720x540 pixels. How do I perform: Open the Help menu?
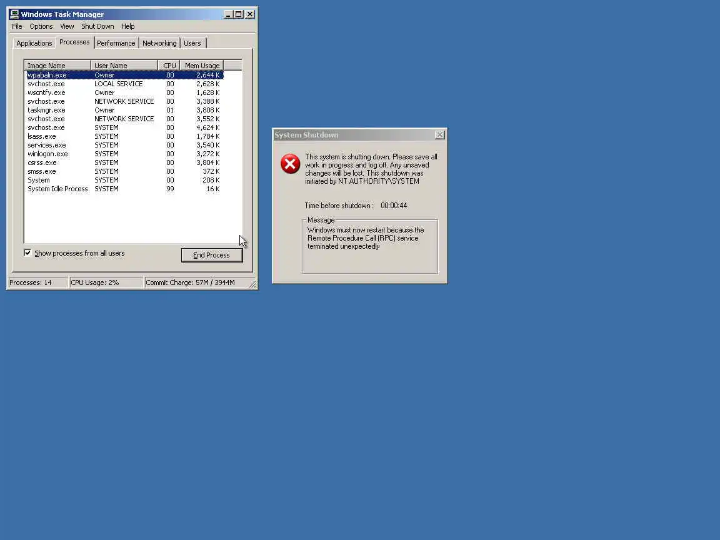[127, 26]
